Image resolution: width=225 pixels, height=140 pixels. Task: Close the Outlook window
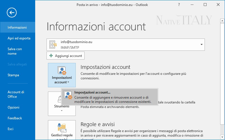click(x=218, y=5)
